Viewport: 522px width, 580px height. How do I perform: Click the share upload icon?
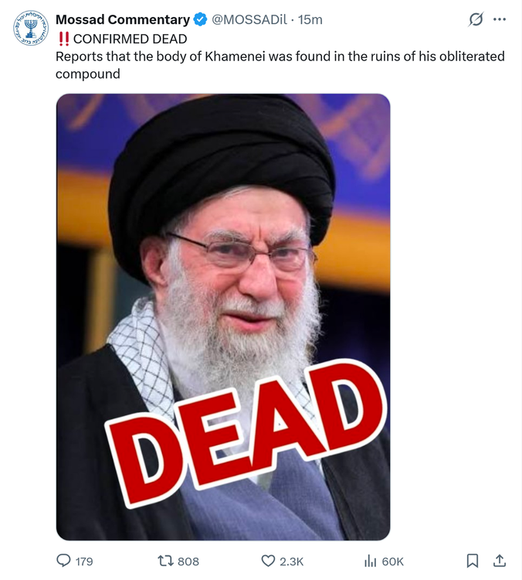(500, 561)
